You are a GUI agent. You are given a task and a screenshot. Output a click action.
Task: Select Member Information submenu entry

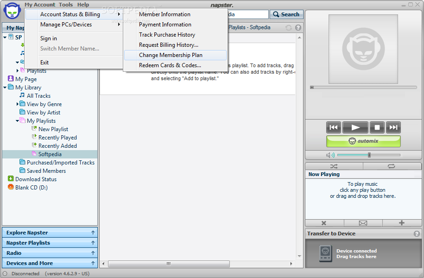[175, 14]
